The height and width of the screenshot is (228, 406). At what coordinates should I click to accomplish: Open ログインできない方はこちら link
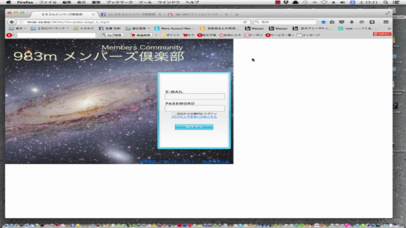point(194,117)
